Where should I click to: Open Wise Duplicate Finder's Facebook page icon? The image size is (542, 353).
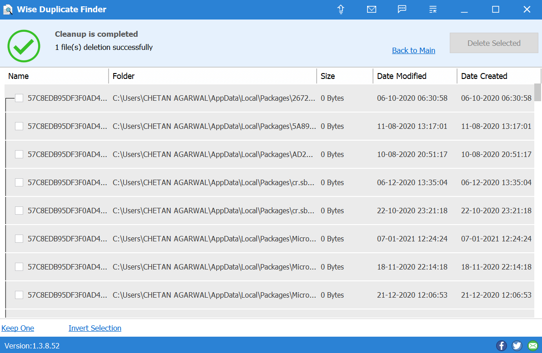coord(501,345)
